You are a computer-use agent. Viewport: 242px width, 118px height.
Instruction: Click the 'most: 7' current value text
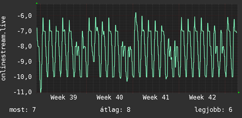click(23, 110)
